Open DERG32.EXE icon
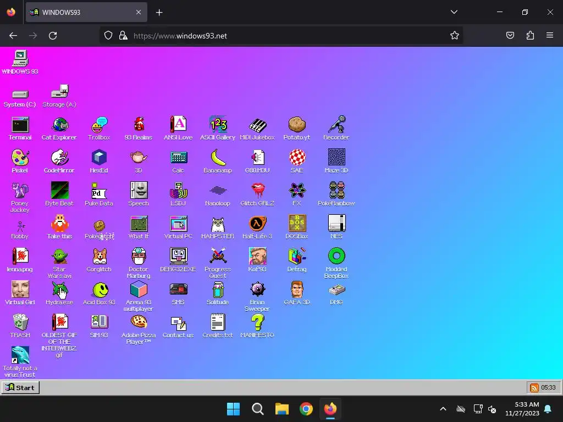 178,260
